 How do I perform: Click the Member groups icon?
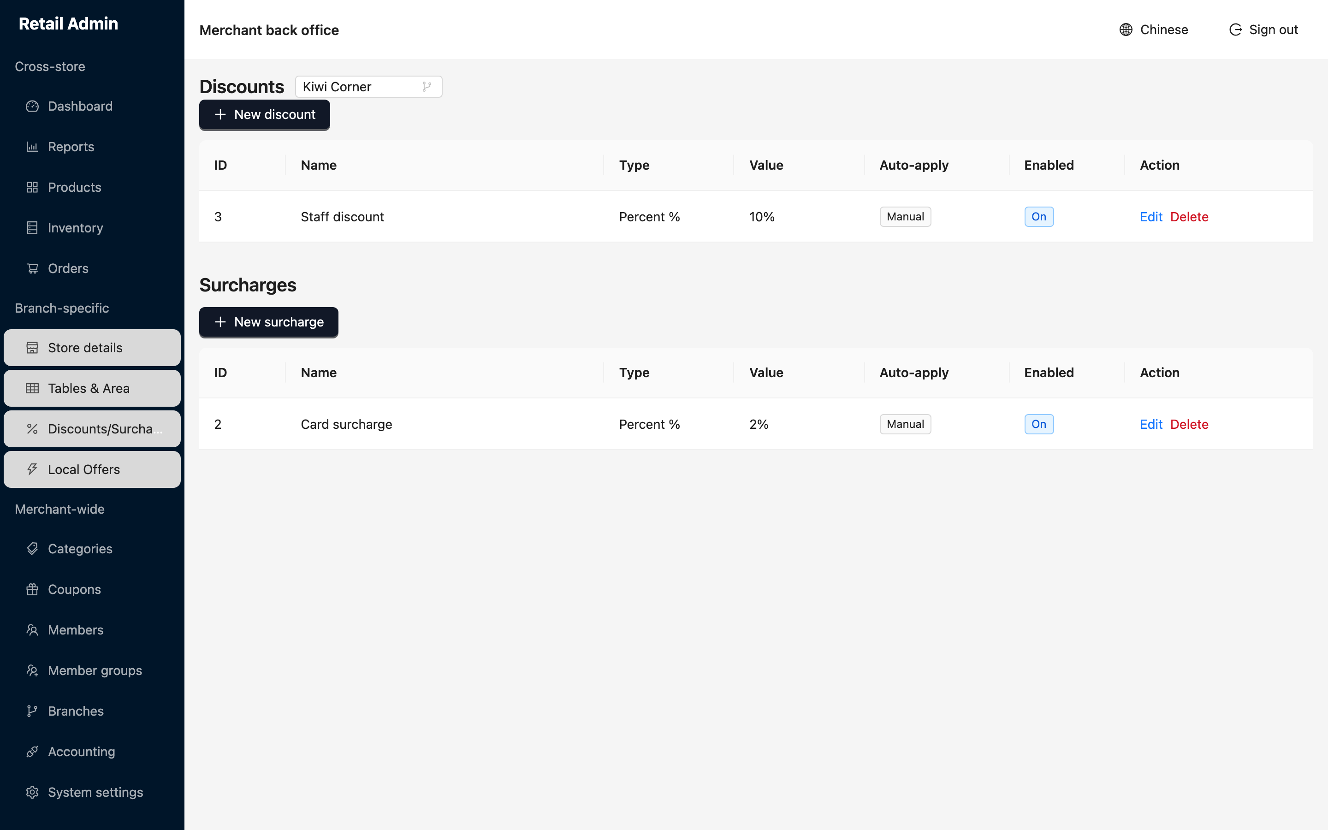[x=32, y=670]
